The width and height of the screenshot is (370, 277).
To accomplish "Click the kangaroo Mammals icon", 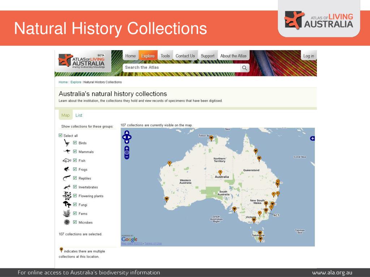I will click(67, 151).
